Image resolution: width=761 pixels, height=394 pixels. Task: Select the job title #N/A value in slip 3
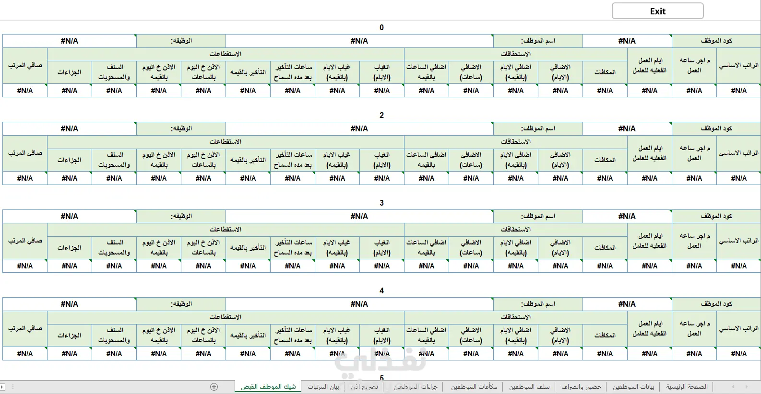pos(70,216)
